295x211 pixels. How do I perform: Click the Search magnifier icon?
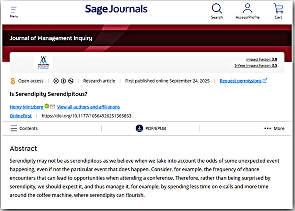point(217,9)
